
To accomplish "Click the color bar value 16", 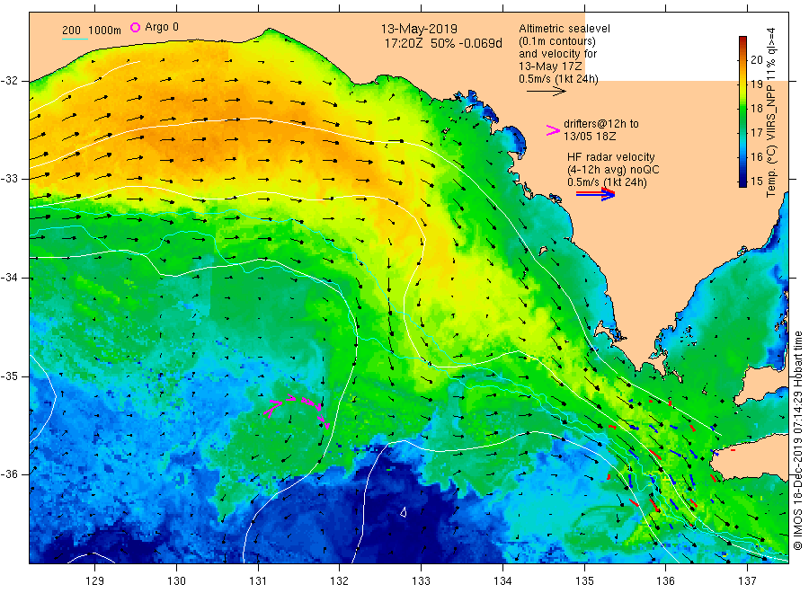I will 757,156.
